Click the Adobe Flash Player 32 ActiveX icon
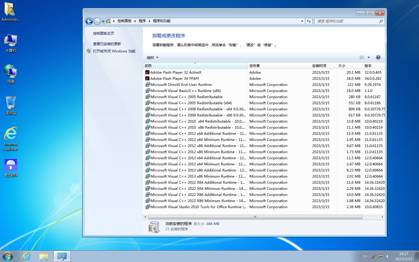The image size is (419, 262). [x=147, y=72]
